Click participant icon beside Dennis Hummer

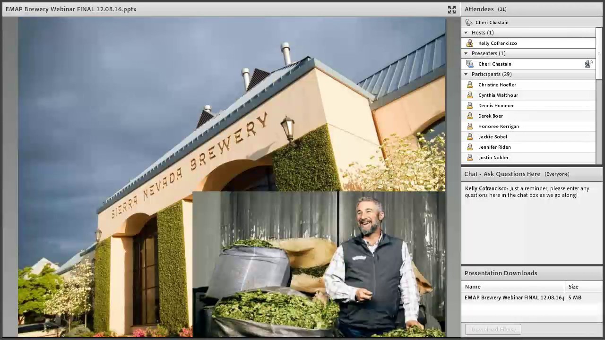(x=469, y=105)
